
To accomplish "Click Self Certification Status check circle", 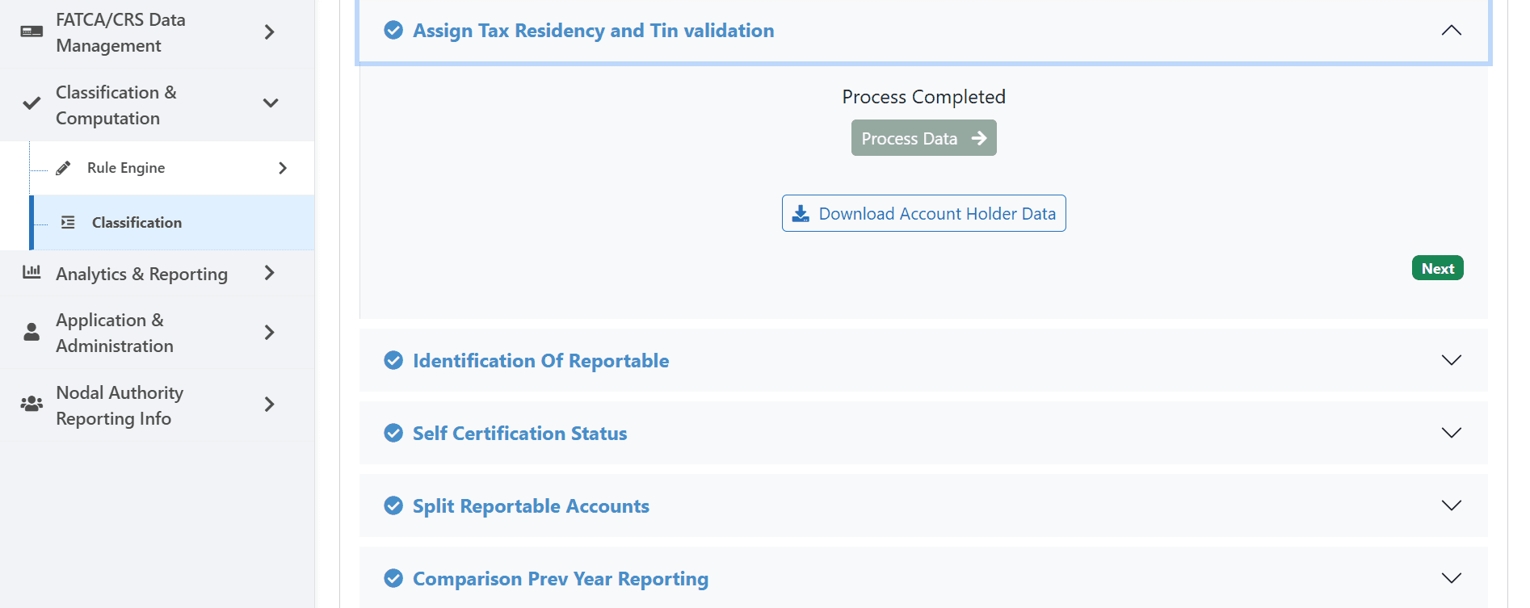I will (x=393, y=433).
